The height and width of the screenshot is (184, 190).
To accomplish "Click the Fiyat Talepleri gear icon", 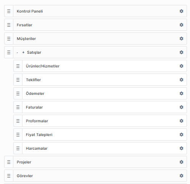I will pyautogui.click(x=181, y=134).
